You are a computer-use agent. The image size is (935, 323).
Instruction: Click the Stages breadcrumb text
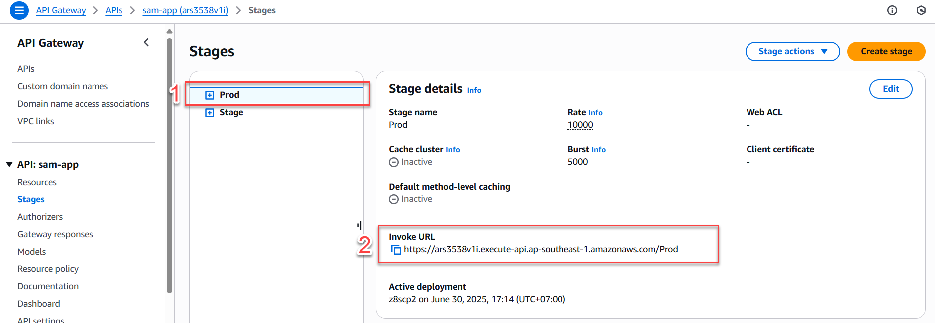coord(262,10)
